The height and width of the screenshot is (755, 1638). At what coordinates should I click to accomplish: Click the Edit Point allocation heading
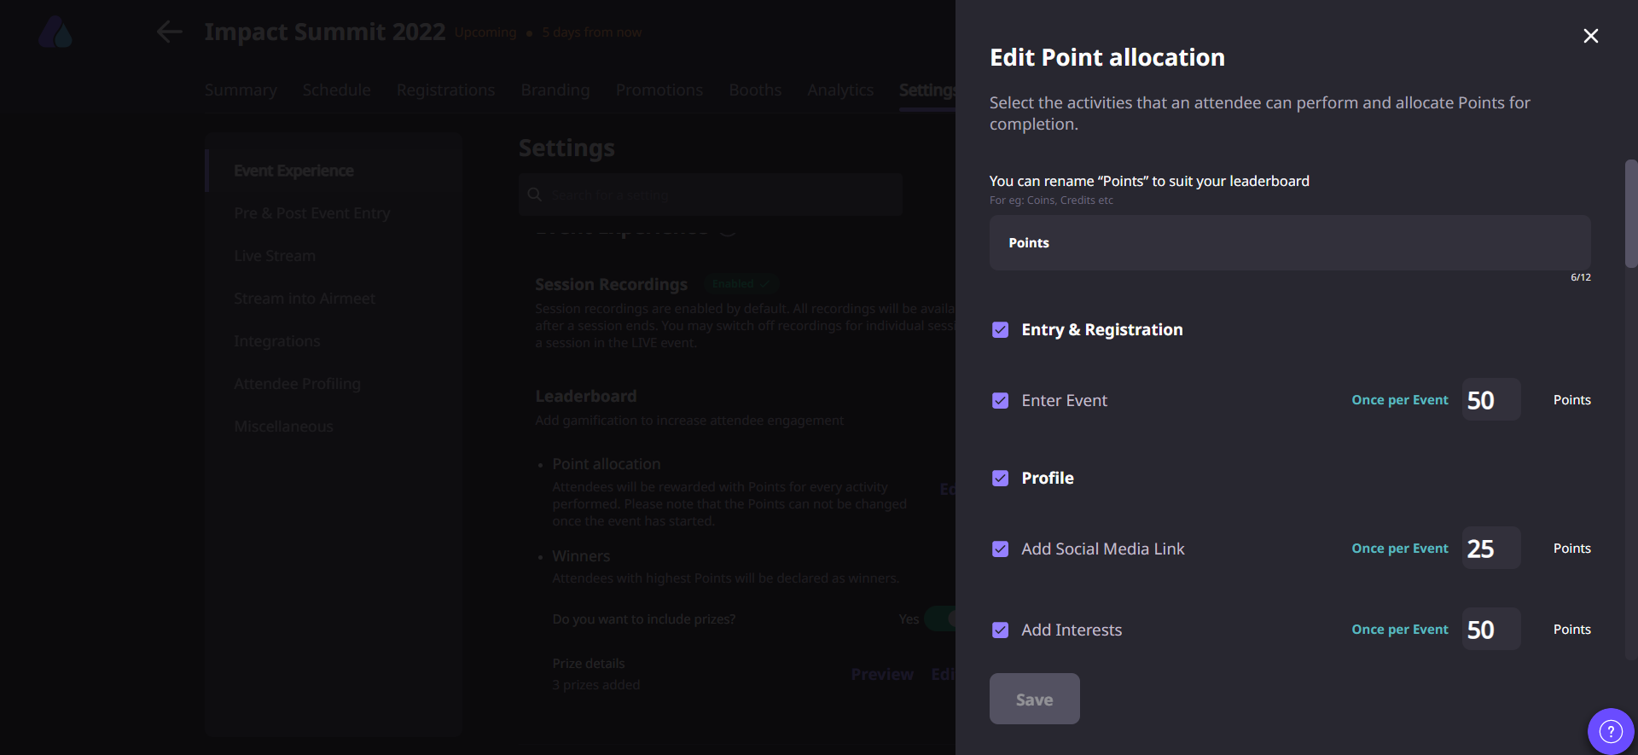click(x=1107, y=57)
